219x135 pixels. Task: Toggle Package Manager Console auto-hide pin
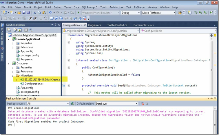click(x=212, y=98)
